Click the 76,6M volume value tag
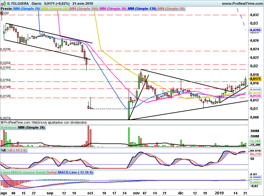This screenshot has height=196, width=264. tap(255, 141)
